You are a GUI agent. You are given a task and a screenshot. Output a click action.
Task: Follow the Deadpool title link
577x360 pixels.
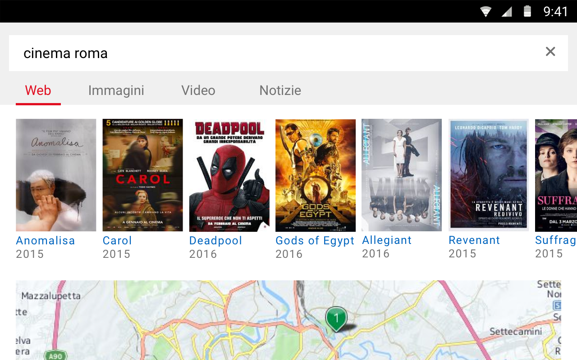(215, 241)
